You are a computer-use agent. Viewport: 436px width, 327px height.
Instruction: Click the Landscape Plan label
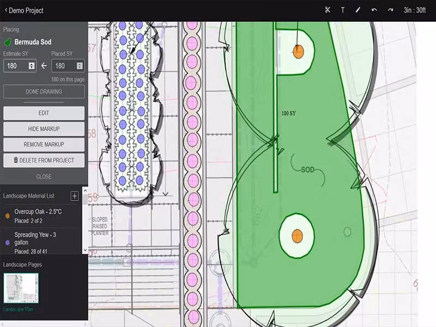pos(18,309)
